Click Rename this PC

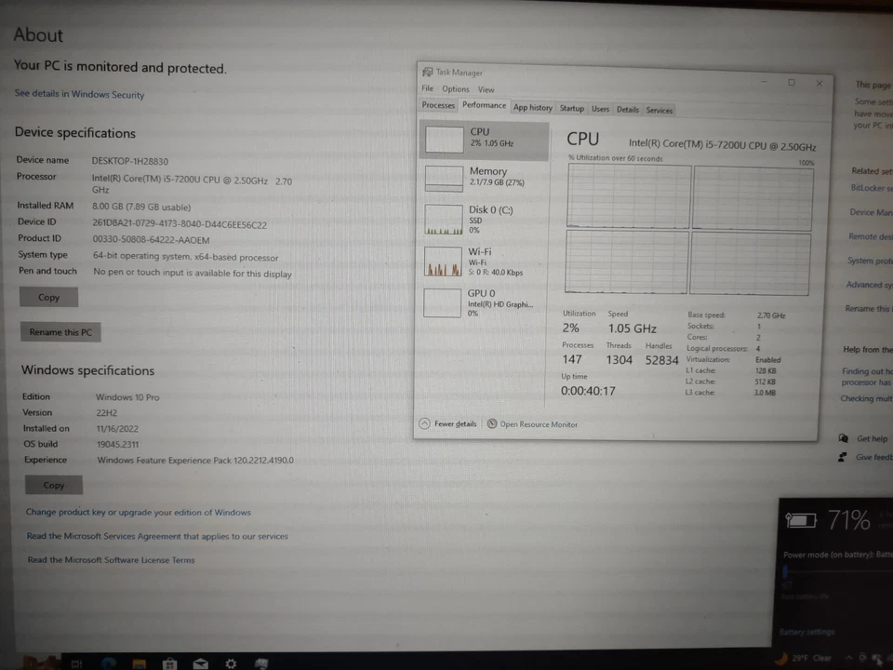[x=60, y=331]
